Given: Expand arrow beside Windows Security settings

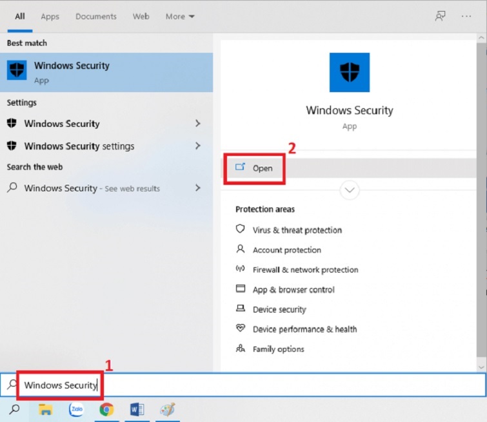Looking at the screenshot, I should [x=197, y=146].
